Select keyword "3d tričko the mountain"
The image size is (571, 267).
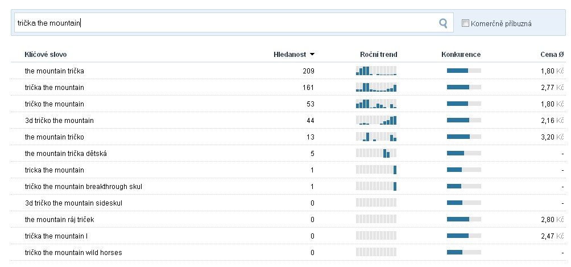(59, 120)
